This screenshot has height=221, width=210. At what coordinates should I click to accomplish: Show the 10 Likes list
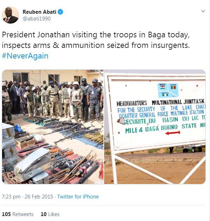50,214
